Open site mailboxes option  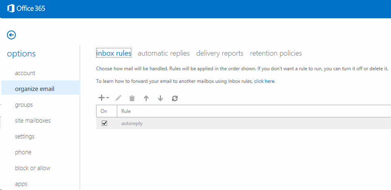32,121
